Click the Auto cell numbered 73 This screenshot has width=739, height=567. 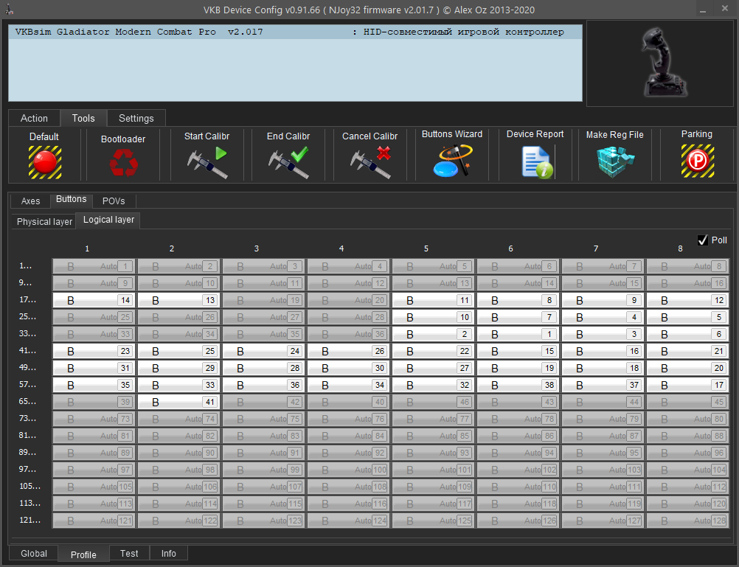click(x=94, y=419)
